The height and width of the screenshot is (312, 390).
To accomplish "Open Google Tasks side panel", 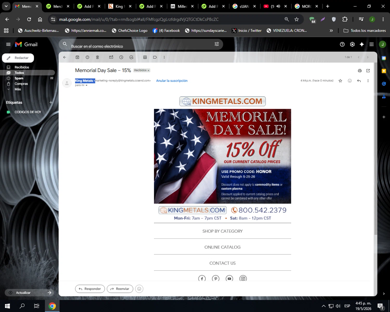I will coord(384,84).
